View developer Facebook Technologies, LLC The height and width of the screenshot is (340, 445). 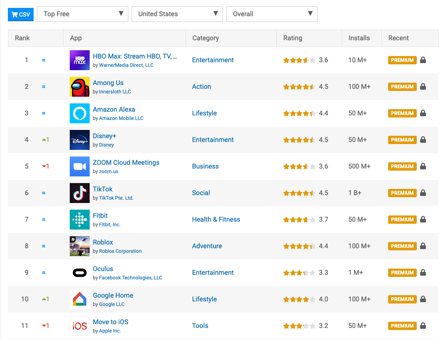pos(130,278)
